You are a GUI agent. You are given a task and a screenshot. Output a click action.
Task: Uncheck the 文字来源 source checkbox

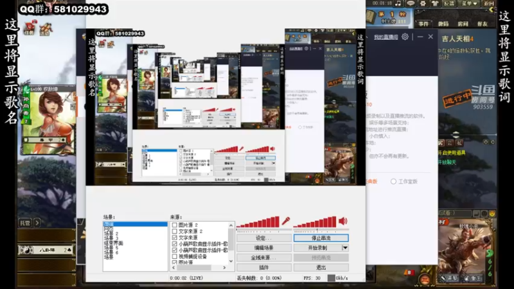point(175,238)
